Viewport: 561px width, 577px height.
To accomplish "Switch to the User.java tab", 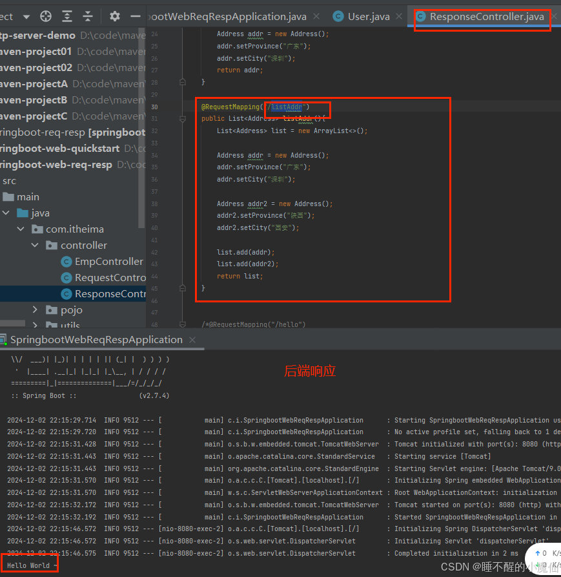I will (x=369, y=17).
